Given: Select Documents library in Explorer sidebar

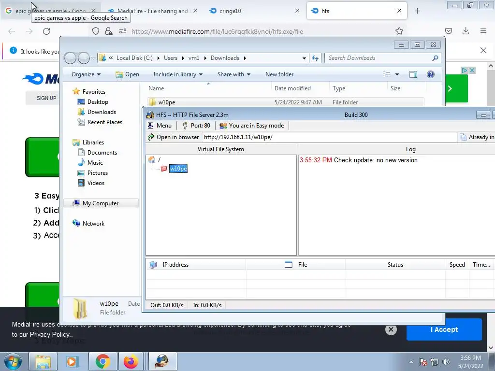Looking at the screenshot, I should click(x=102, y=153).
